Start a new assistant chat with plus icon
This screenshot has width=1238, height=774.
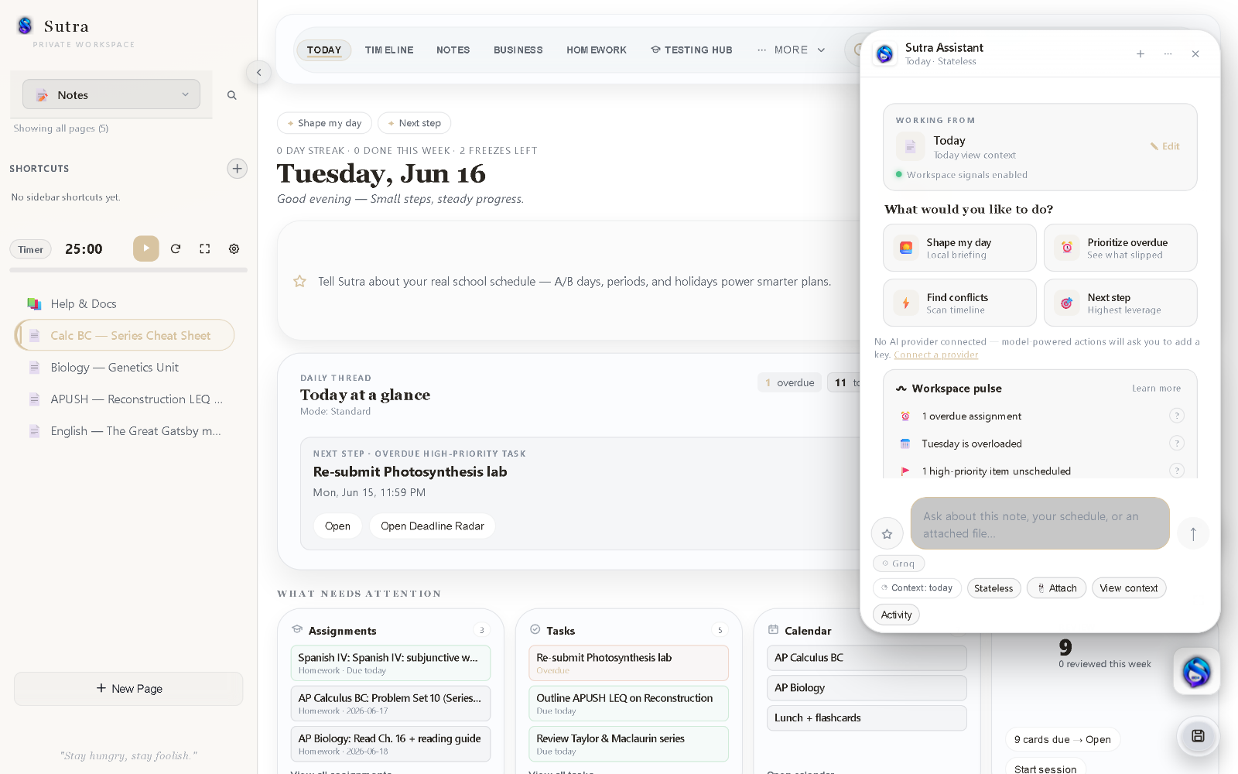(1141, 53)
